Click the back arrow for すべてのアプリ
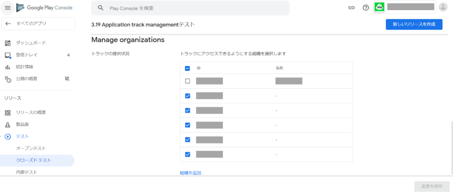 click(8, 23)
